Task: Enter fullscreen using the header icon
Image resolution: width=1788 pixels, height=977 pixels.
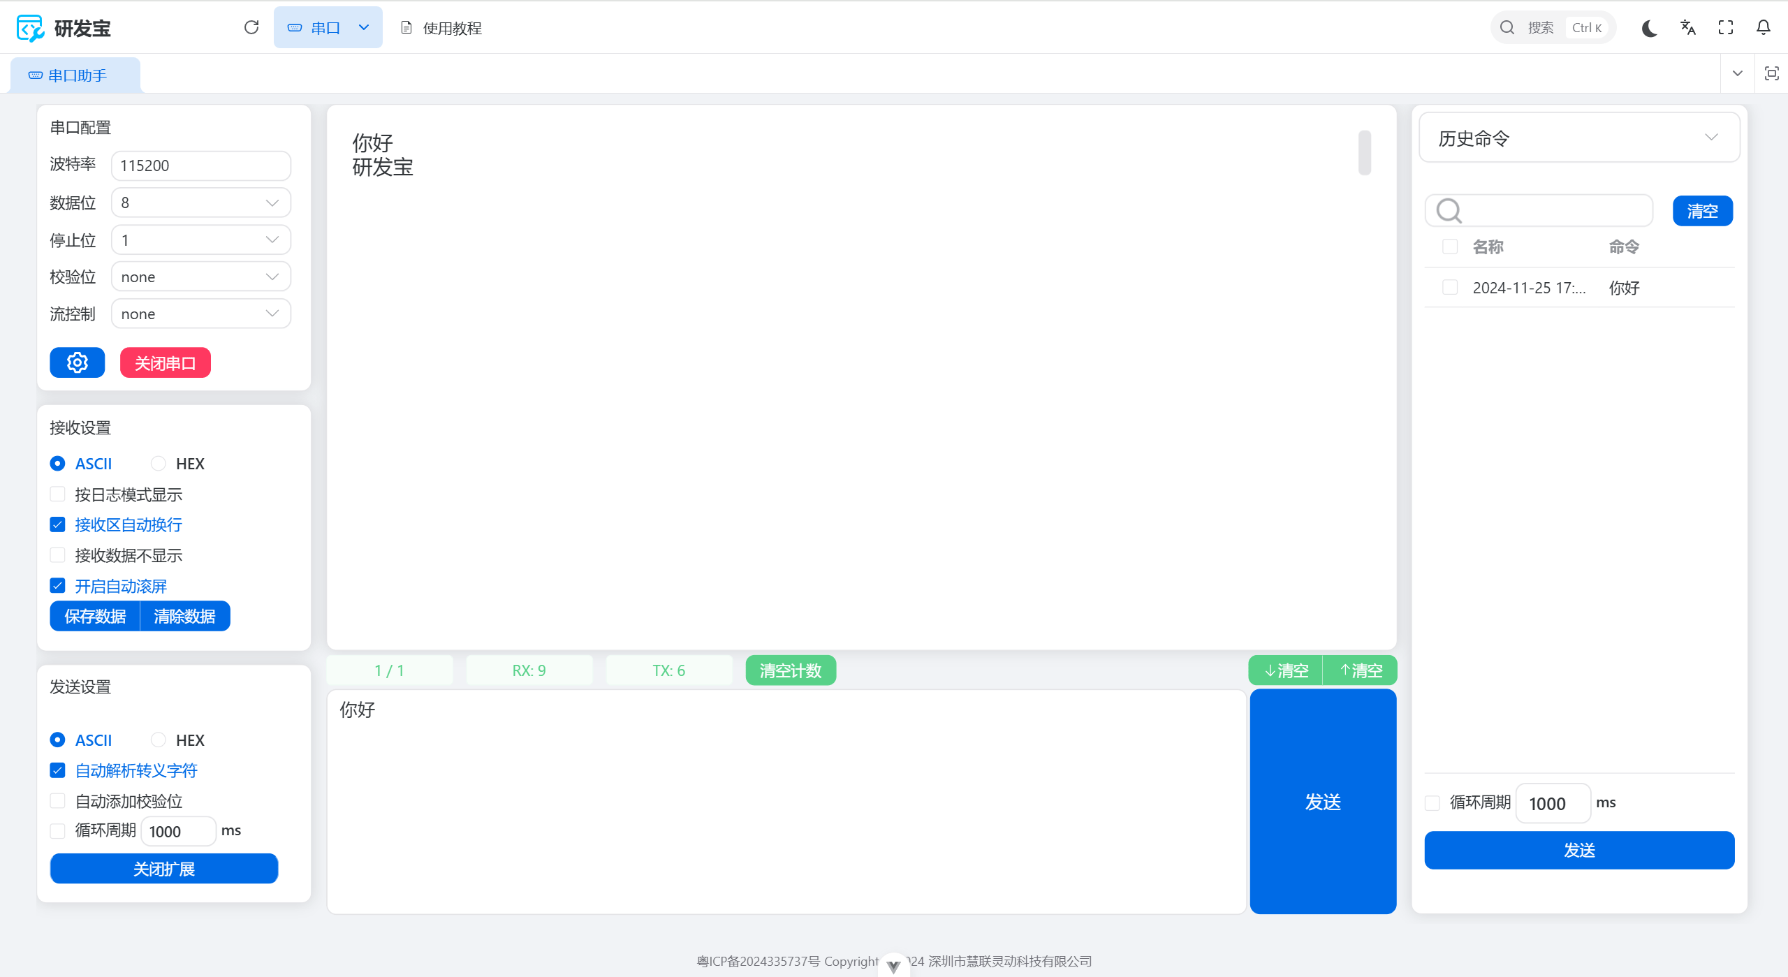Action: (x=1726, y=28)
